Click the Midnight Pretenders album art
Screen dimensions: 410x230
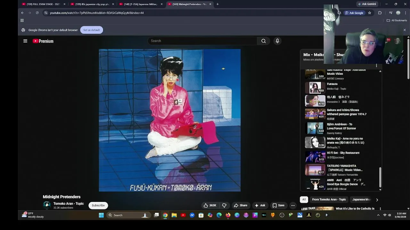[170, 120]
